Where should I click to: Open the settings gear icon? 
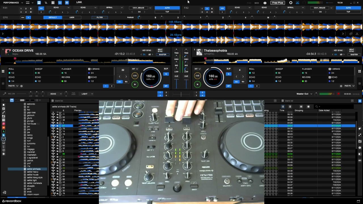tap(291, 3)
